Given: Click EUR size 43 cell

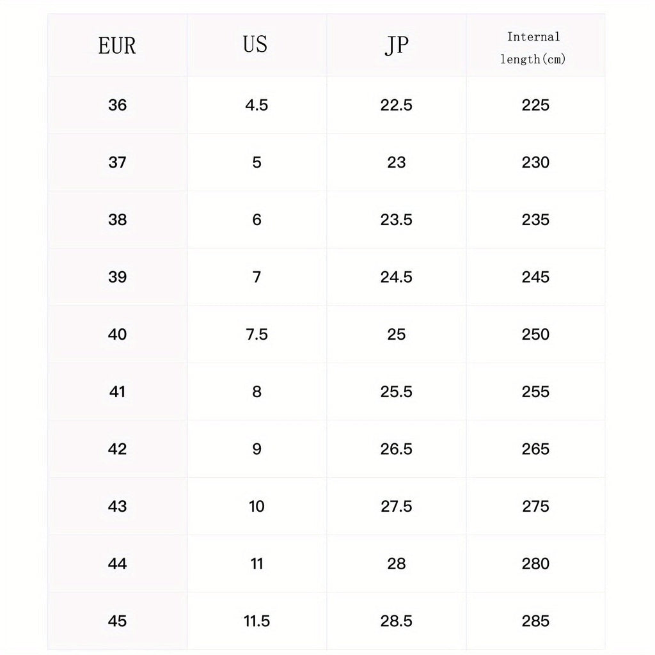Looking at the screenshot, I should (117, 506).
